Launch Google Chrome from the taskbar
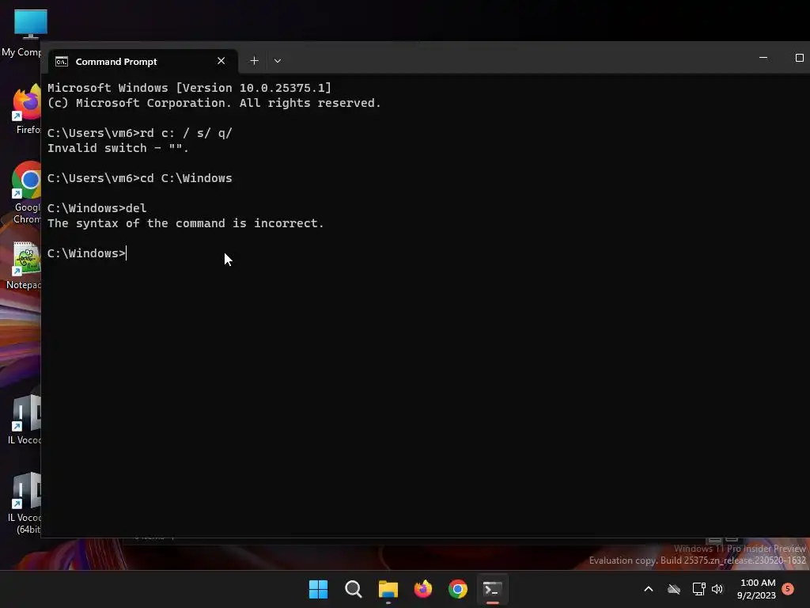The width and height of the screenshot is (810, 608). 458,589
